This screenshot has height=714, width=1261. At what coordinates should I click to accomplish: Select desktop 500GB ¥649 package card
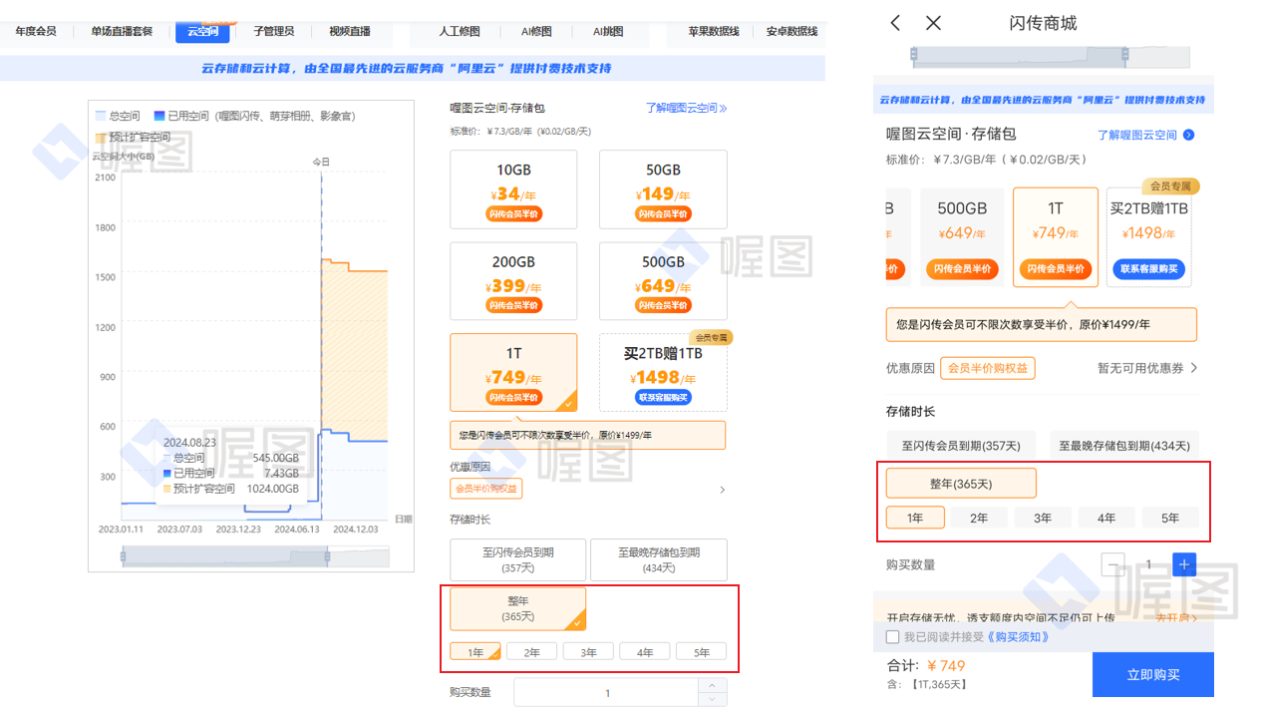[x=663, y=281]
